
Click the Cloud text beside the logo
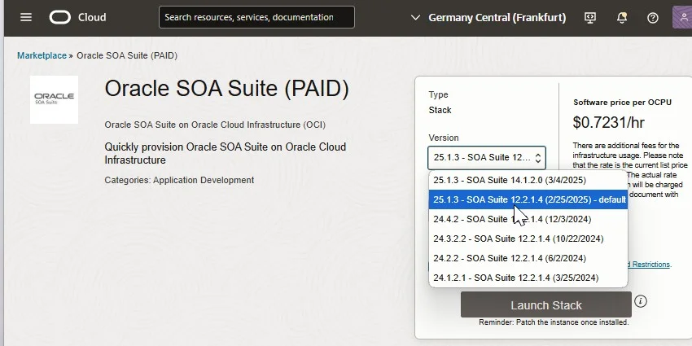pyautogui.click(x=92, y=17)
